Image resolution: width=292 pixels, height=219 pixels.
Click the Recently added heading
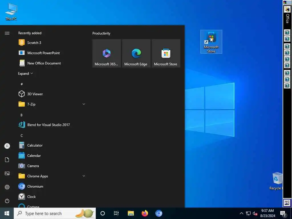[x=30, y=33]
